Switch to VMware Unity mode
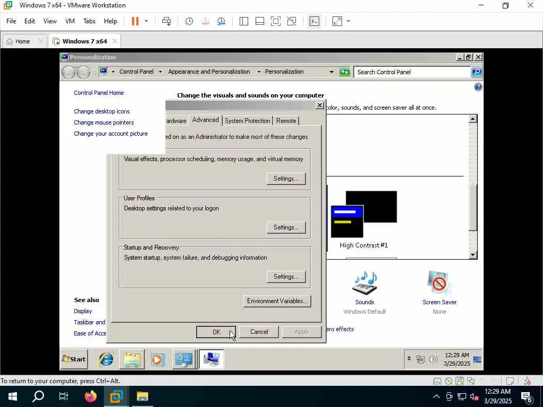Screen dimensions: 543x407 (292, 21)
